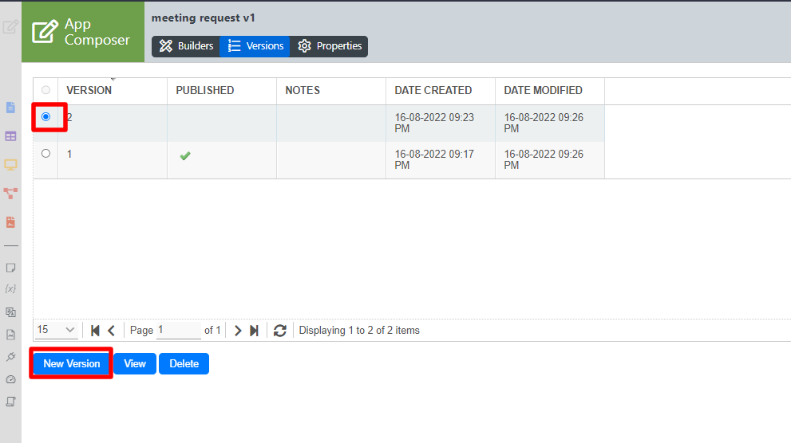The width and height of the screenshot is (791, 443).
Task: Click the Delete button
Action: point(184,364)
